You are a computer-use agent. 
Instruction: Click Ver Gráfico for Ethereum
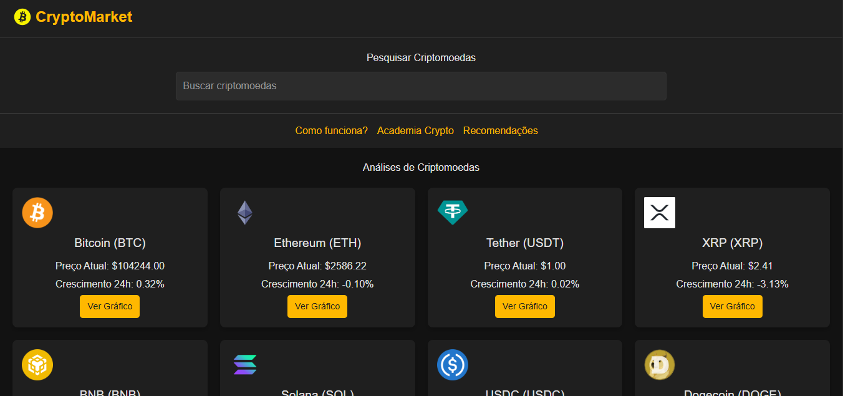(317, 306)
